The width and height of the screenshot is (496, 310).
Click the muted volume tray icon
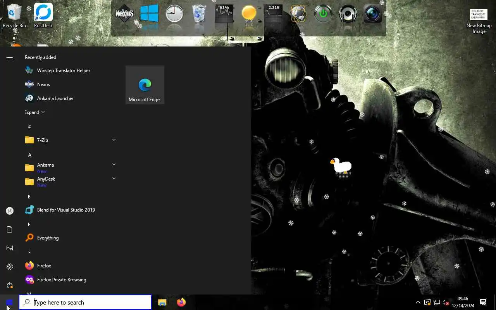tap(446, 302)
